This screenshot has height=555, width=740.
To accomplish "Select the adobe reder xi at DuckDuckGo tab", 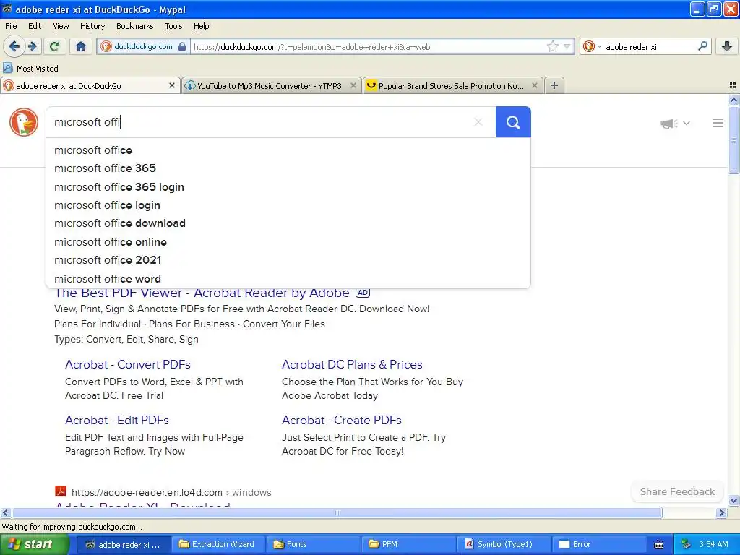I will [90, 85].
